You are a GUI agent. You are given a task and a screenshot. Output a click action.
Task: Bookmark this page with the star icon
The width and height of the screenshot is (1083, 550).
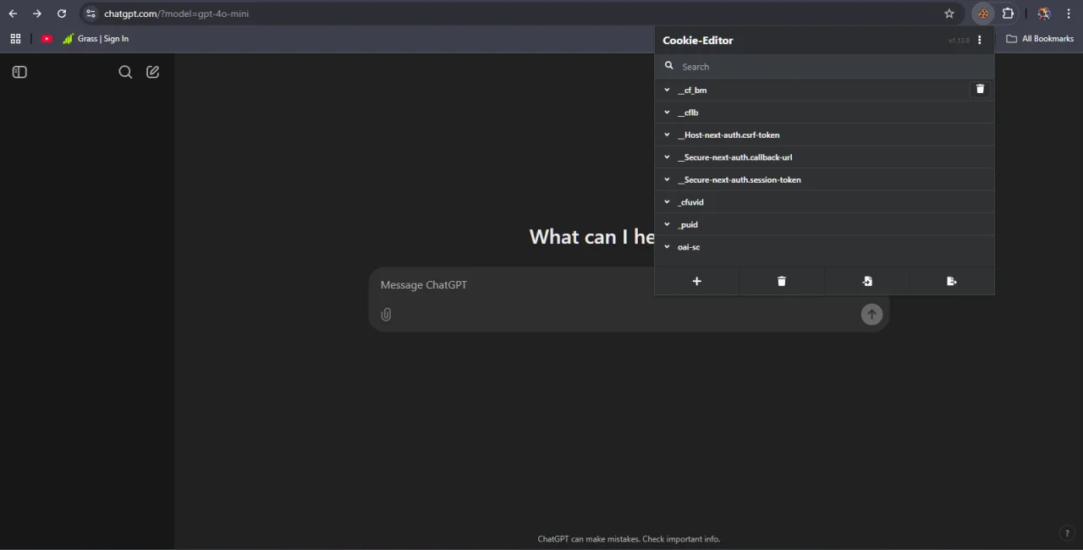949,14
